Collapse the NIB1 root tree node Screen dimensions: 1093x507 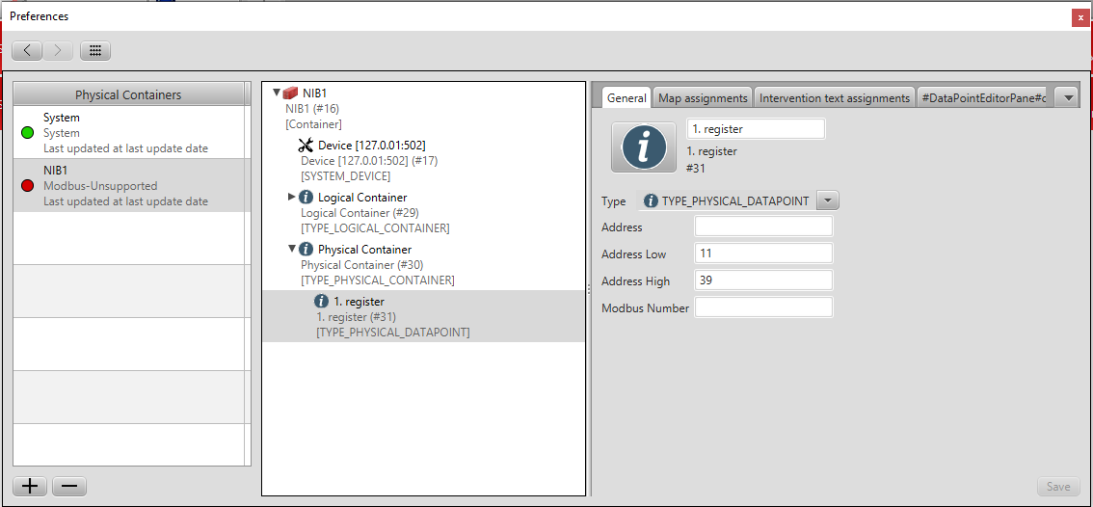pyautogui.click(x=277, y=93)
